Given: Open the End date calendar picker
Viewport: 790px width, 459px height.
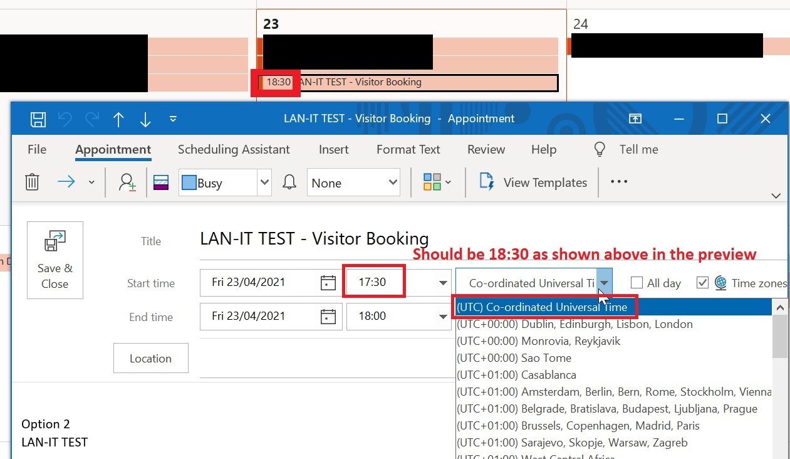Looking at the screenshot, I should click(328, 317).
